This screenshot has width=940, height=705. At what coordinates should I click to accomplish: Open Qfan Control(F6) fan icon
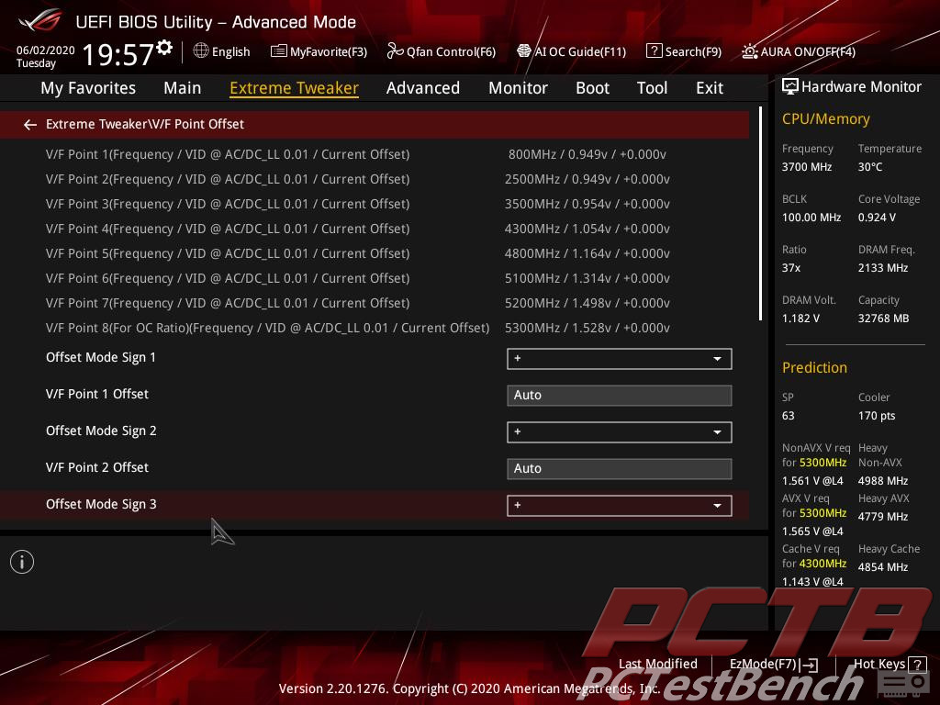pyautogui.click(x=395, y=51)
